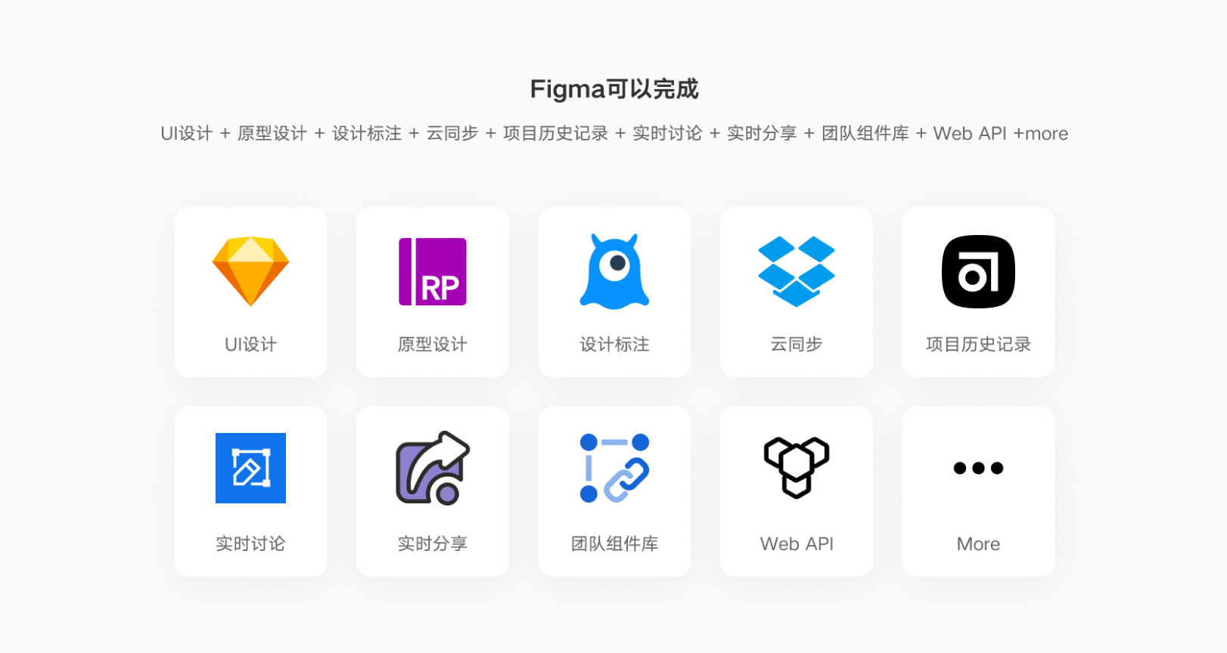
Task: Click the blue pencil-frame 实时讨论 icon
Action: tap(250, 468)
